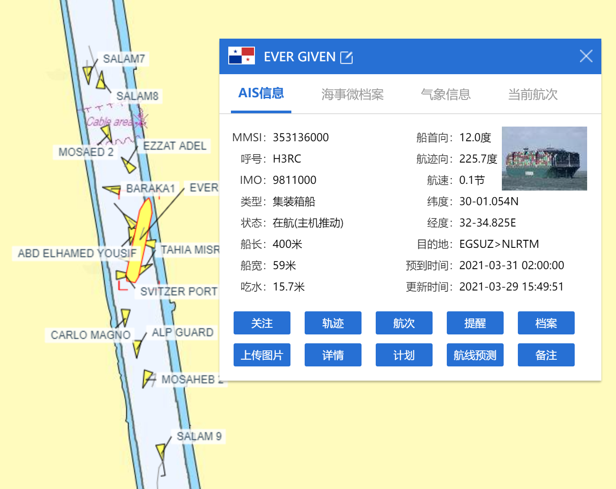Click the BARAKA1 tug marker on map
The image size is (616, 489).
(113, 190)
